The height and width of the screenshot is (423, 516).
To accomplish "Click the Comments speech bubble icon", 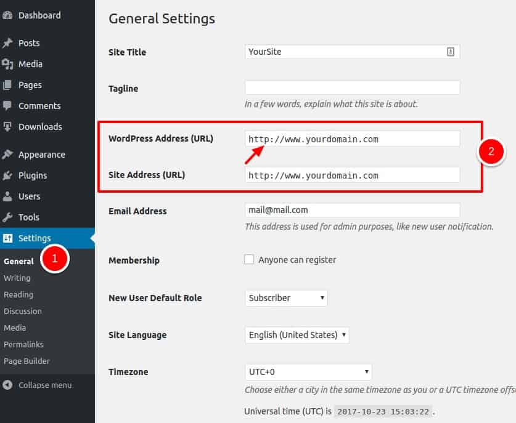I will (x=7, y=106).
